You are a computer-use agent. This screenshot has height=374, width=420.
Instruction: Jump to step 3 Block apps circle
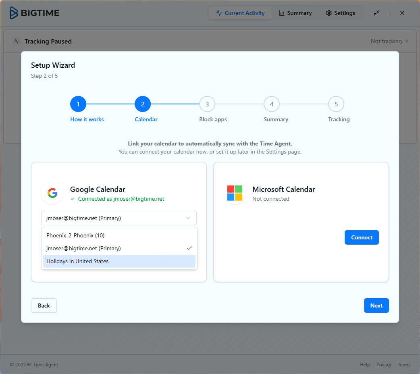pos(207,104)
